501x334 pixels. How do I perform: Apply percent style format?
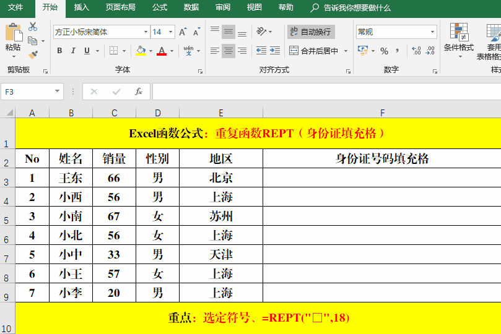tap(385, 51)
